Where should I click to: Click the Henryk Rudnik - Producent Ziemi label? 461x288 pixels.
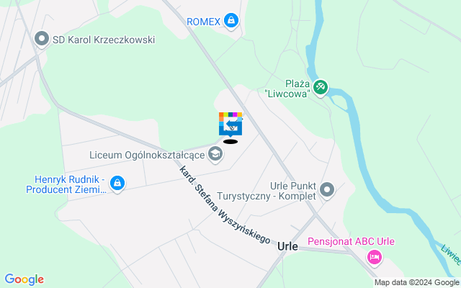pos(66,184)
